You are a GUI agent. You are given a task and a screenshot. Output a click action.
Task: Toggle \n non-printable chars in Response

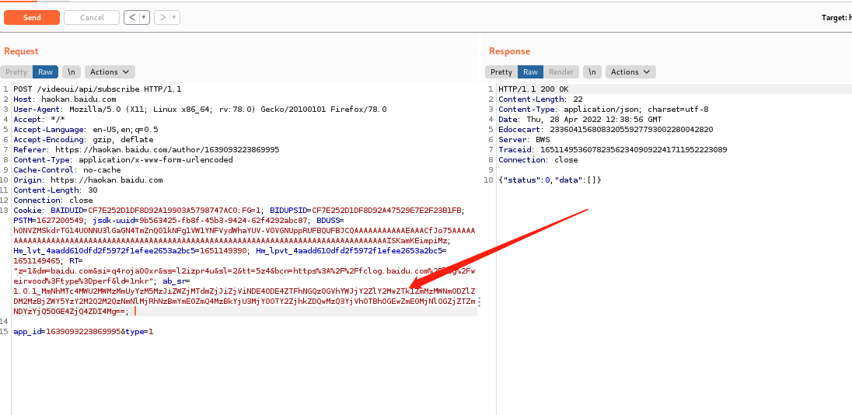coord(592,71)
